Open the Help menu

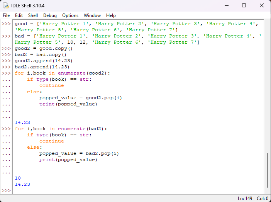coord(111,15)
